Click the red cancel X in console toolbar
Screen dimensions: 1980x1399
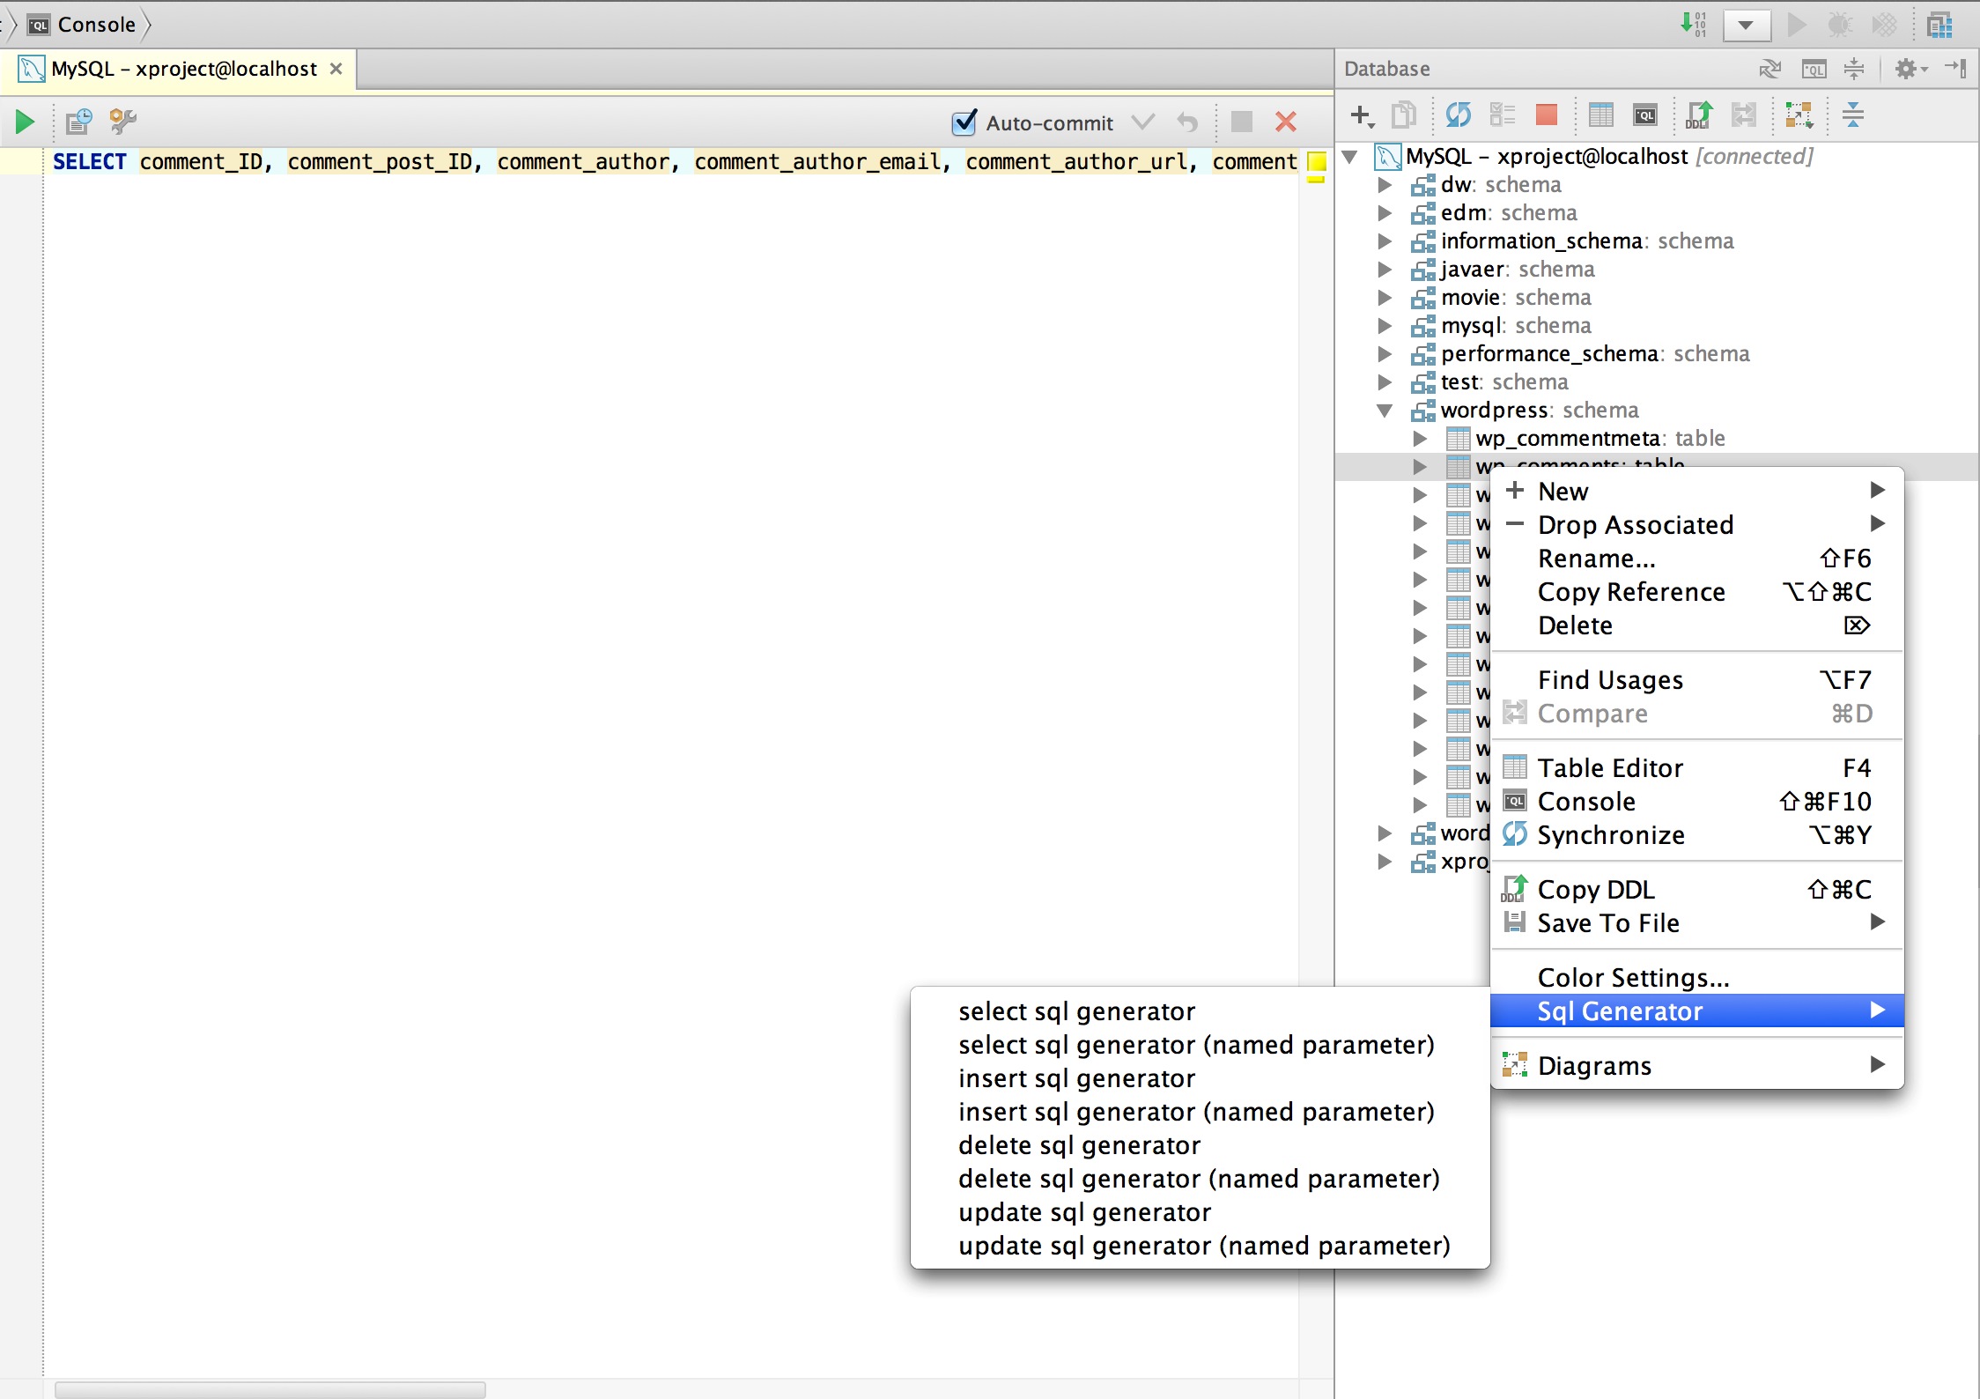tap(1285, 122)
